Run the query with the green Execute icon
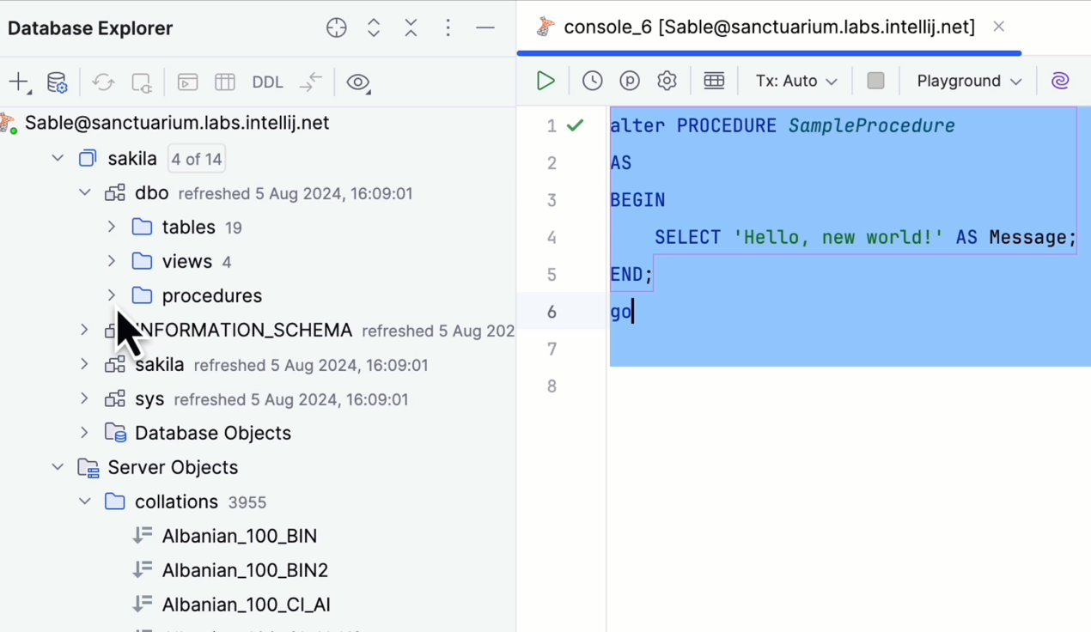The height and width of the screenshot is (632, 1091). [545, 81]
